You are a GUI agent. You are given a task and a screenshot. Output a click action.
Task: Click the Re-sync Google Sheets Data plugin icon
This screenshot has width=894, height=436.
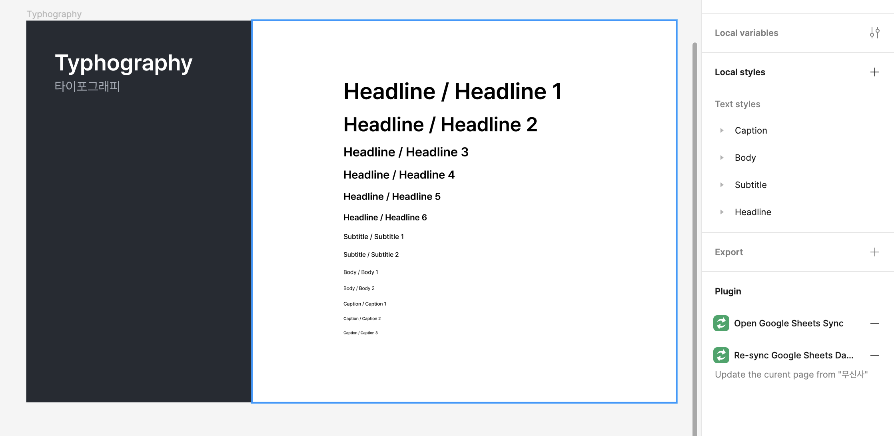click(721, 355)
